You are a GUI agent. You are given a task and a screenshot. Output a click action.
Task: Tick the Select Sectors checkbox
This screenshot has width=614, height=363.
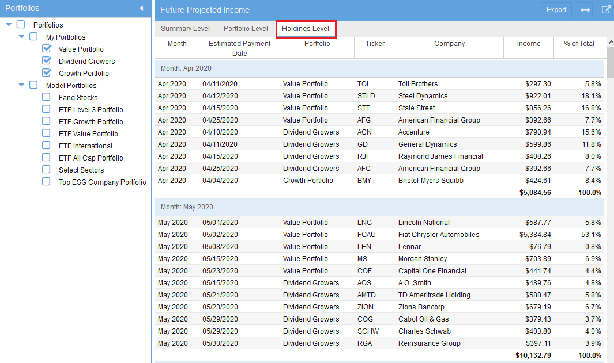(47, 170)
